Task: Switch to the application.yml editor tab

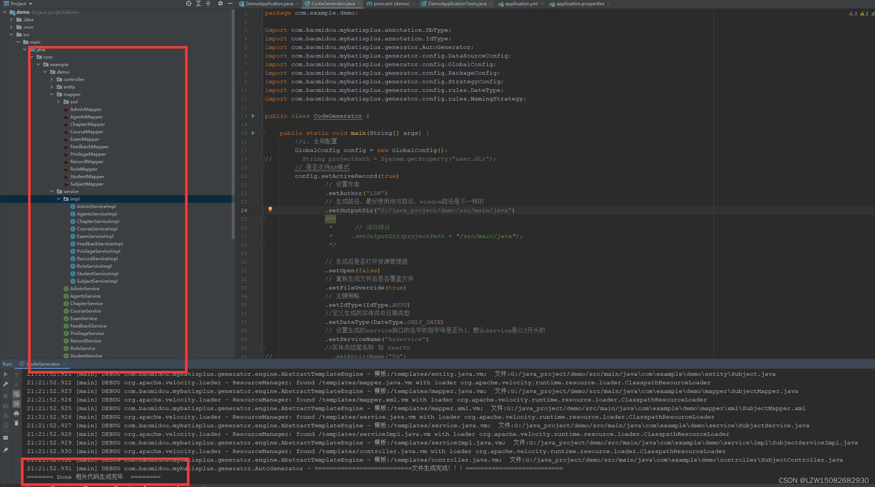Action: 521,4
